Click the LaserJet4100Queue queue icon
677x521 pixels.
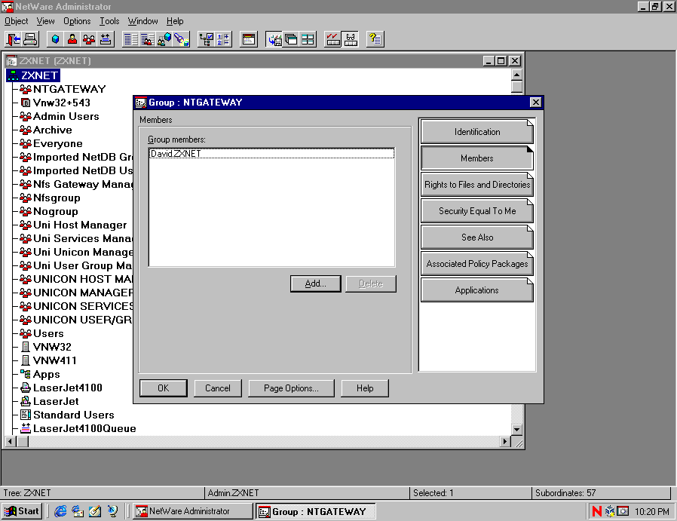(26, 428)
